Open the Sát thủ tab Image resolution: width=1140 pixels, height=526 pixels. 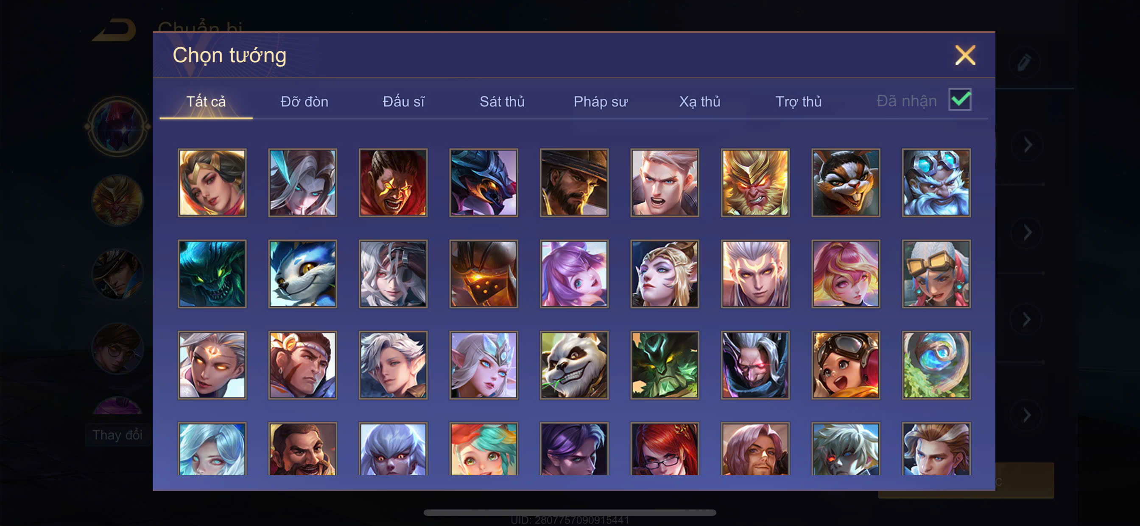pyautogui.click(x=502, y=102)
